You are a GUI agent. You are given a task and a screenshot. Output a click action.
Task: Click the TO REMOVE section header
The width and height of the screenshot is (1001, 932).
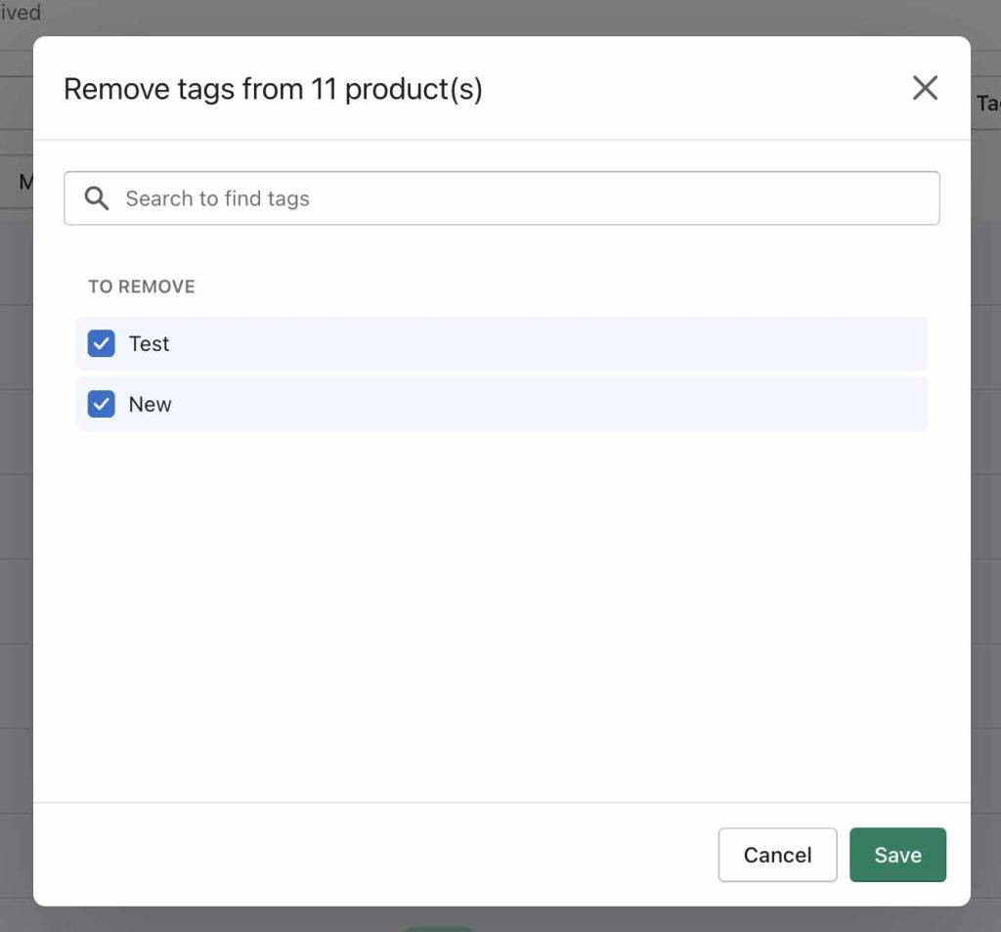click(x=141, y=286)
